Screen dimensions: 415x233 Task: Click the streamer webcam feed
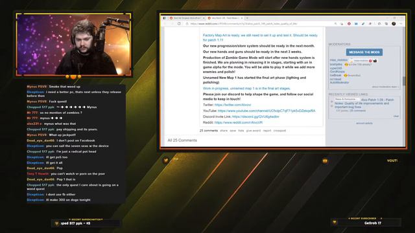[74, 45]
